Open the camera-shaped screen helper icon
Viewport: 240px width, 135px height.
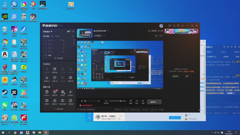[55, 100]
